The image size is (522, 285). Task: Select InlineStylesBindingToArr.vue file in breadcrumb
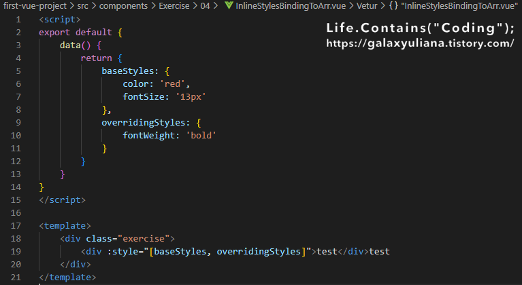[291, 6]
